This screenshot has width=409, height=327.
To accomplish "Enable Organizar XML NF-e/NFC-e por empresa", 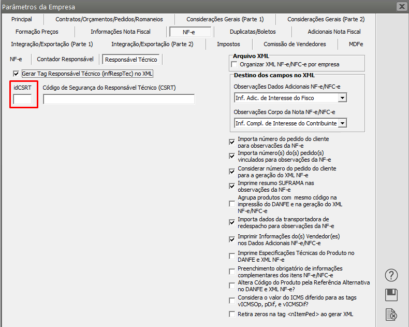I will [x=234, y=64].
